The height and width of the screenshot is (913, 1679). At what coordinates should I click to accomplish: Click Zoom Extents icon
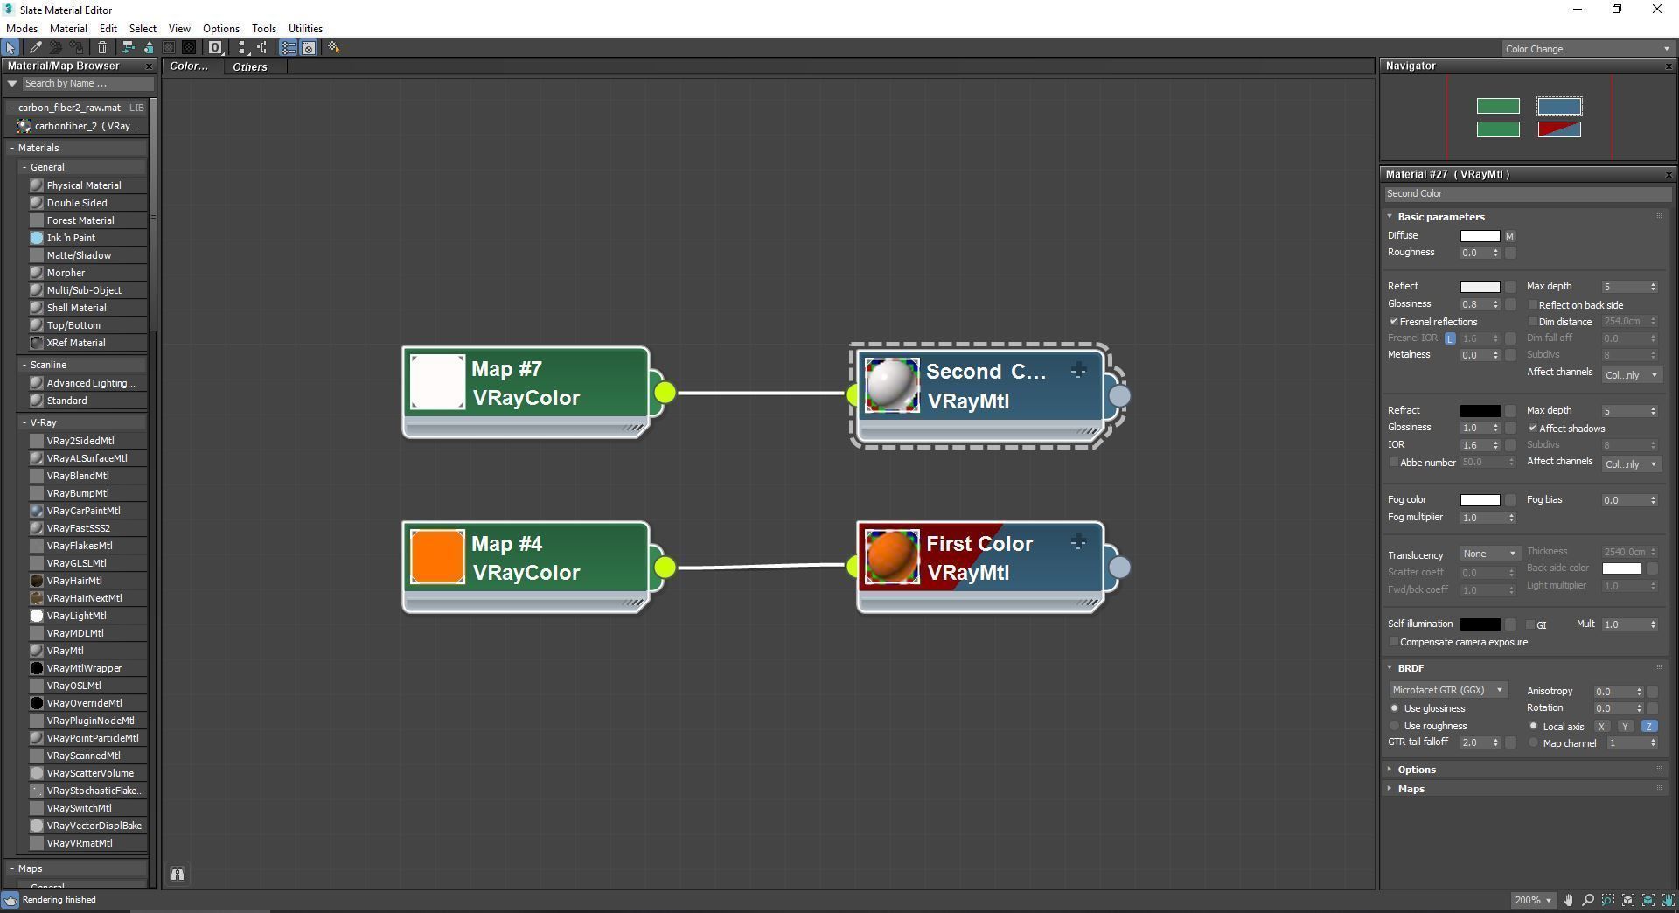coord(1628,900)
